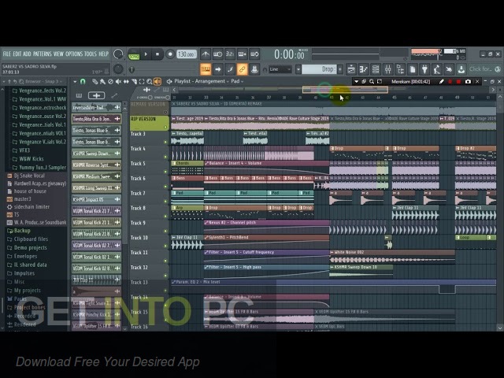Open the Playlist view from toolbar
Viewport: 504px width, 378px height.
click(x=351, y=69)
